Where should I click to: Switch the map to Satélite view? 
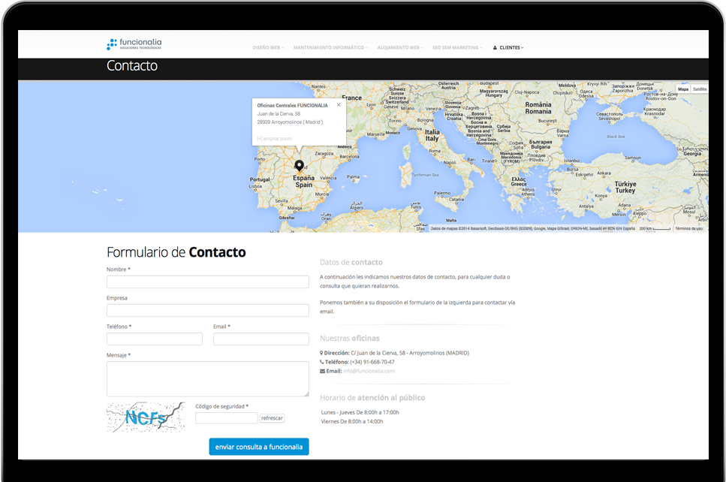(x=700, y=89)
